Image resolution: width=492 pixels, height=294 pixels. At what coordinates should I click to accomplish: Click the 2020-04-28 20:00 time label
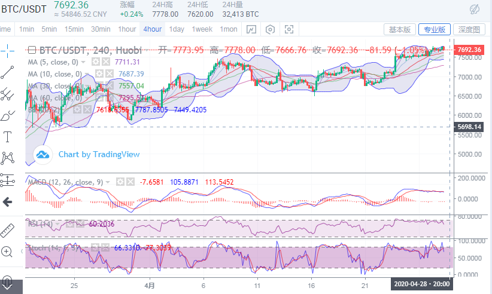pyautogui.click(x=422, y=284)
